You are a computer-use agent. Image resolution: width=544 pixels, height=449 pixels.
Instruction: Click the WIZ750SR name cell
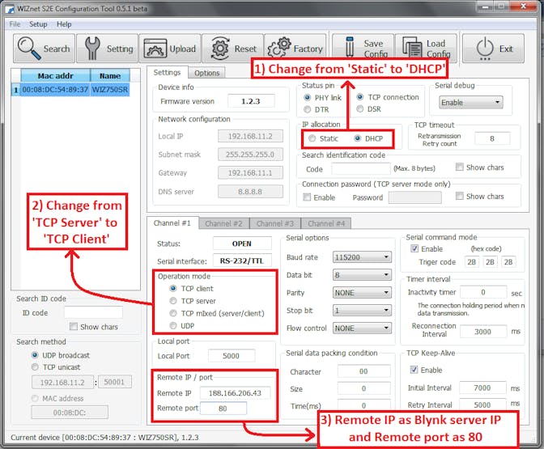pos(110,90)
